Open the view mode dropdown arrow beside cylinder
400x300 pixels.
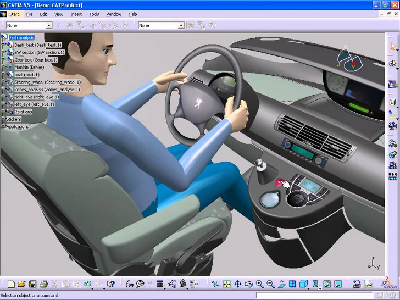coord(320,288)
